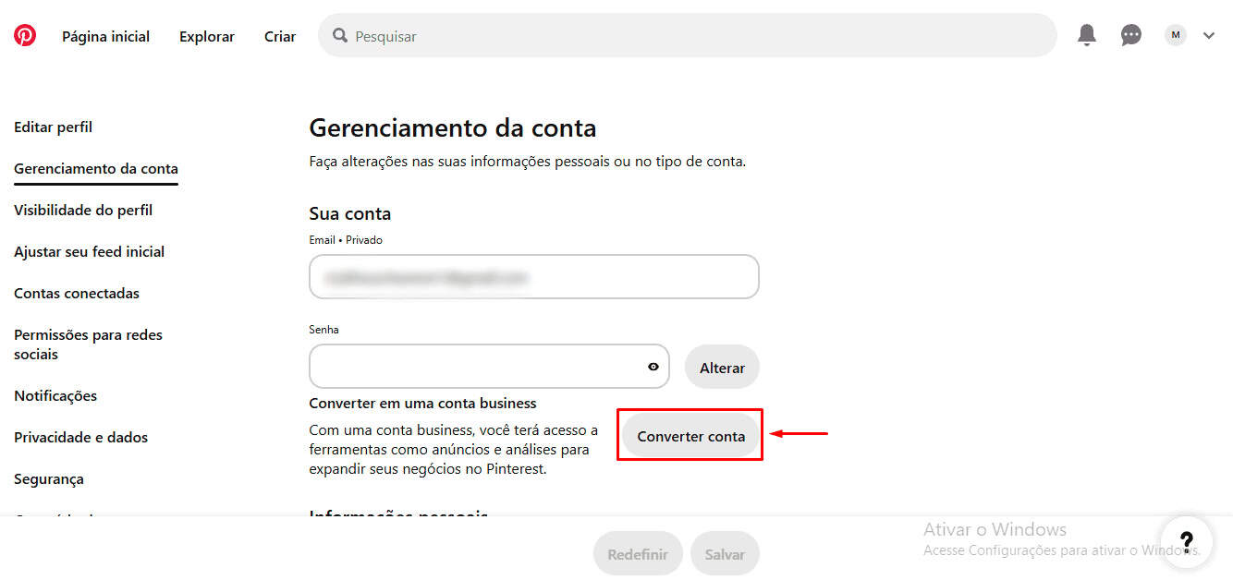Show password with the eye icon

click(x=653, y=367)
